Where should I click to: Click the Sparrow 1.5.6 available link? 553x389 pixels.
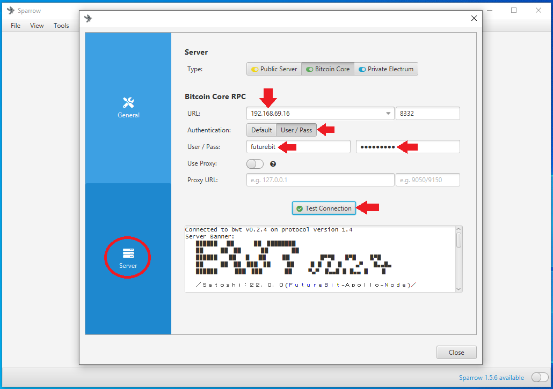(491, 378)
